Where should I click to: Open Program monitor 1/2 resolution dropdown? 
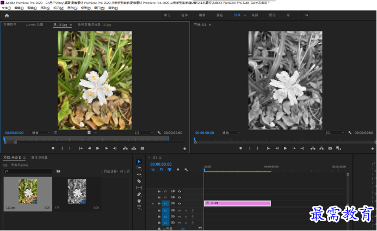(x=335, y=133)
